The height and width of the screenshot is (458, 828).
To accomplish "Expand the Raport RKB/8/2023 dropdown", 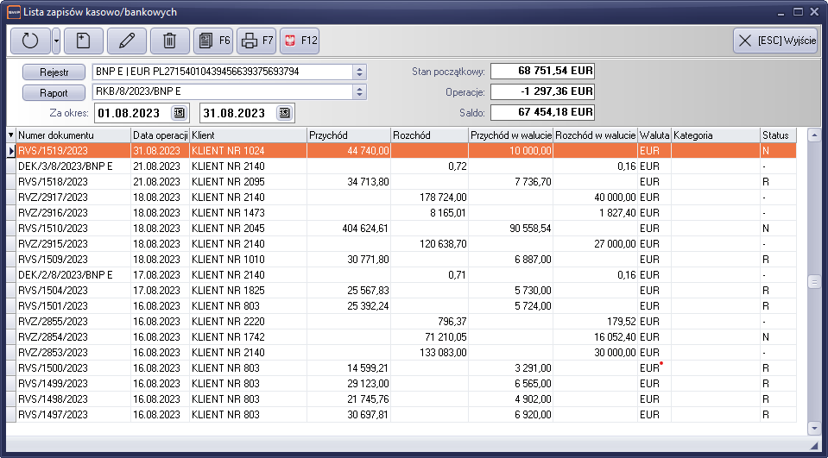I will click(360, 92).
